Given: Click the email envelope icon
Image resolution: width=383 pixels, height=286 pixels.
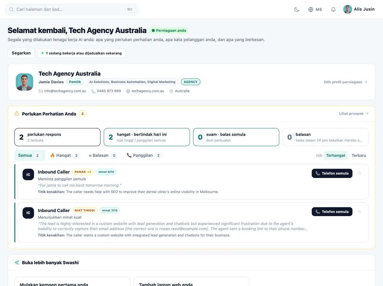Looking at the screenshot, I should (x=41, y=91).
